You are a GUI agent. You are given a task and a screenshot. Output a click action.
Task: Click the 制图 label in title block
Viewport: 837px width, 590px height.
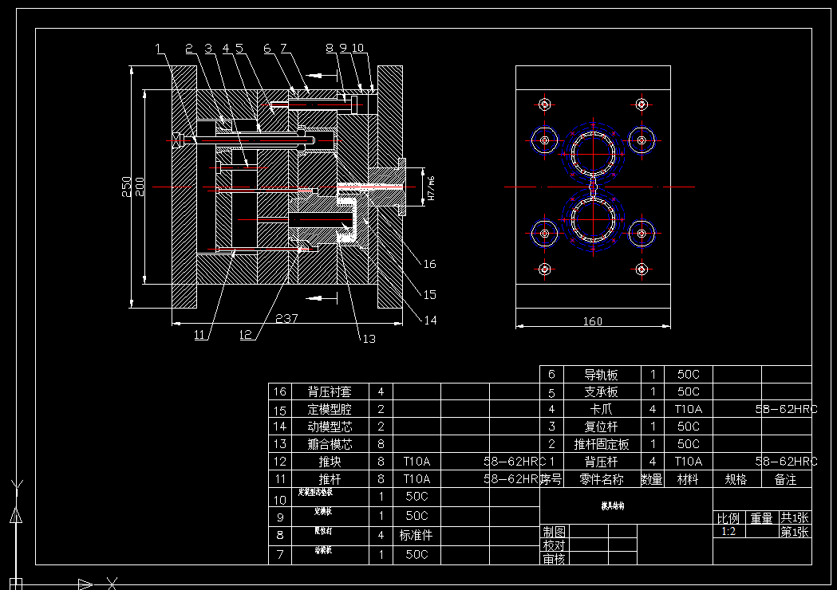coord(554,531)
